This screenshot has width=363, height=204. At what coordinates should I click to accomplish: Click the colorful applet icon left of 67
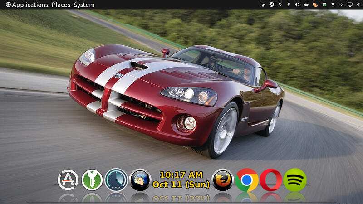pyautogui.click(x=289, y=5)
